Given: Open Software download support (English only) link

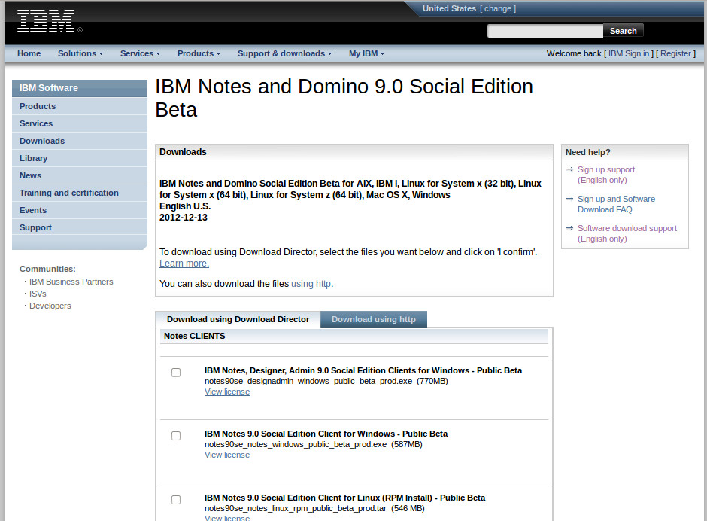Looking at the screenshot, I should click(x=627, y=233).
